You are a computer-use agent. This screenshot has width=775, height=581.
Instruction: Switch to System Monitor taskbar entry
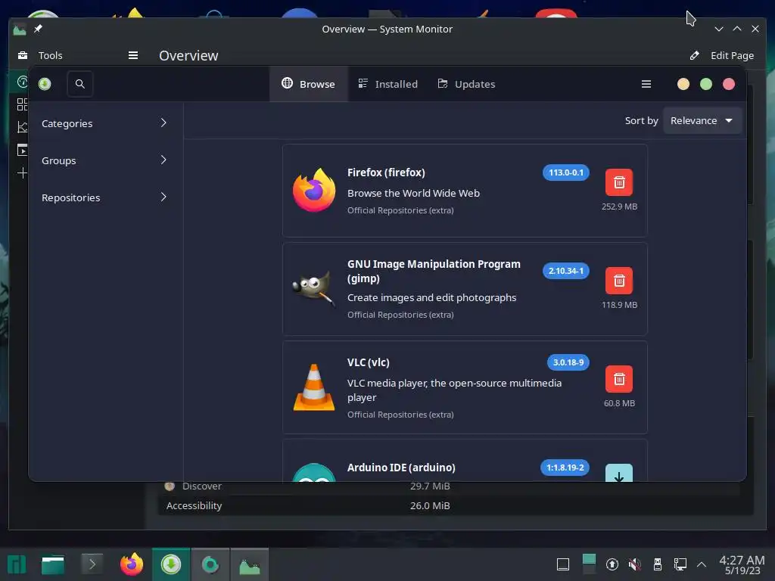pyautogui.click(x=250, y=564)
